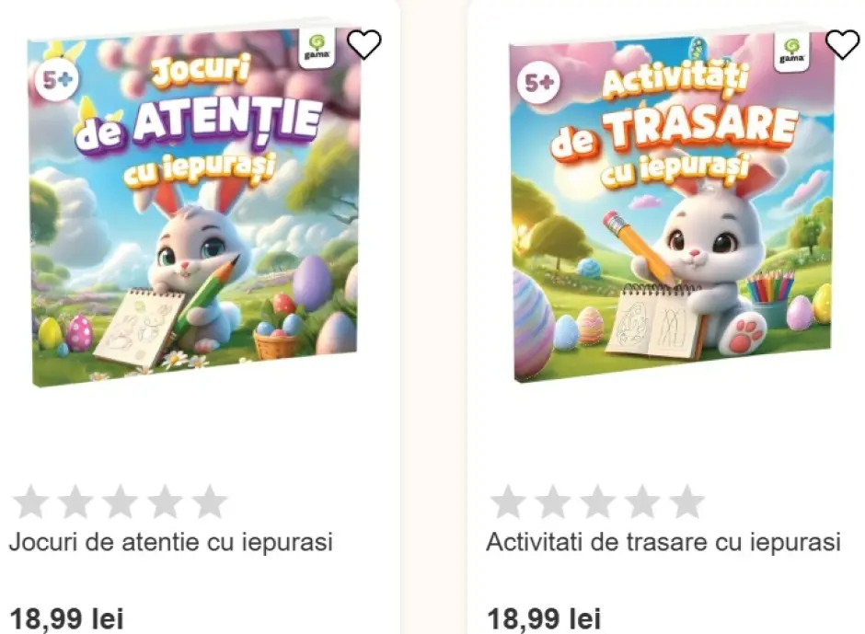Add Activitati de trasare book to favorites

click(842, 44)
